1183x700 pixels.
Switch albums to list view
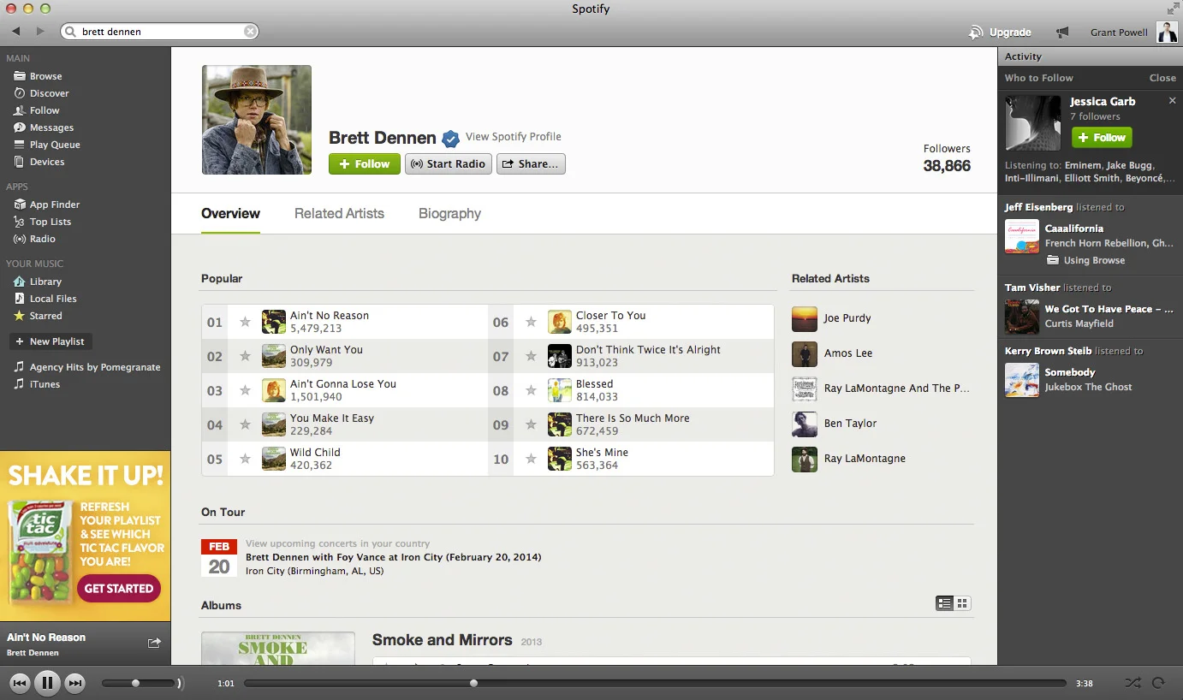tap(945, 603)
